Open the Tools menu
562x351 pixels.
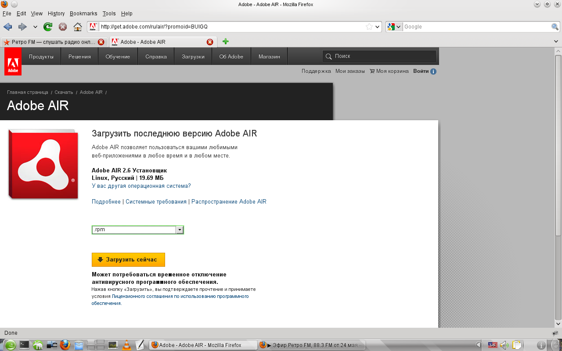(109, 14)
